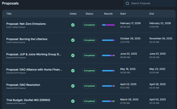This screenshot has width=177, height=109.
Task: Click the Start column header
Action: [x=123, y=14]
